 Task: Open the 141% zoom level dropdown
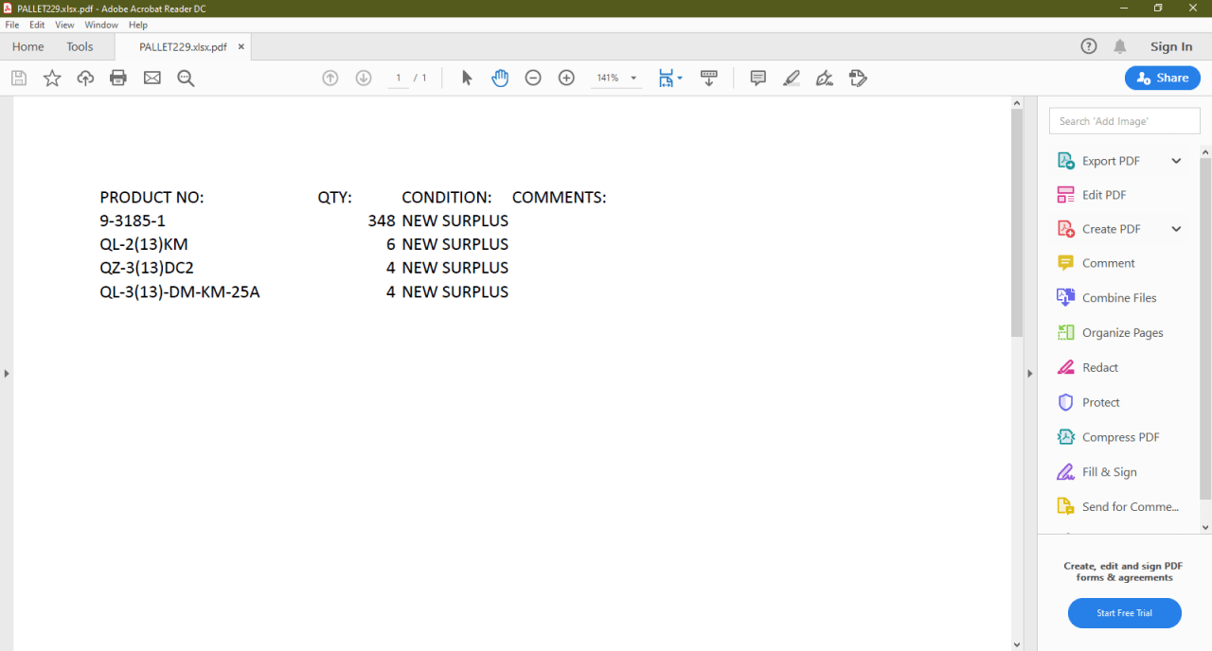pos(633,78)
